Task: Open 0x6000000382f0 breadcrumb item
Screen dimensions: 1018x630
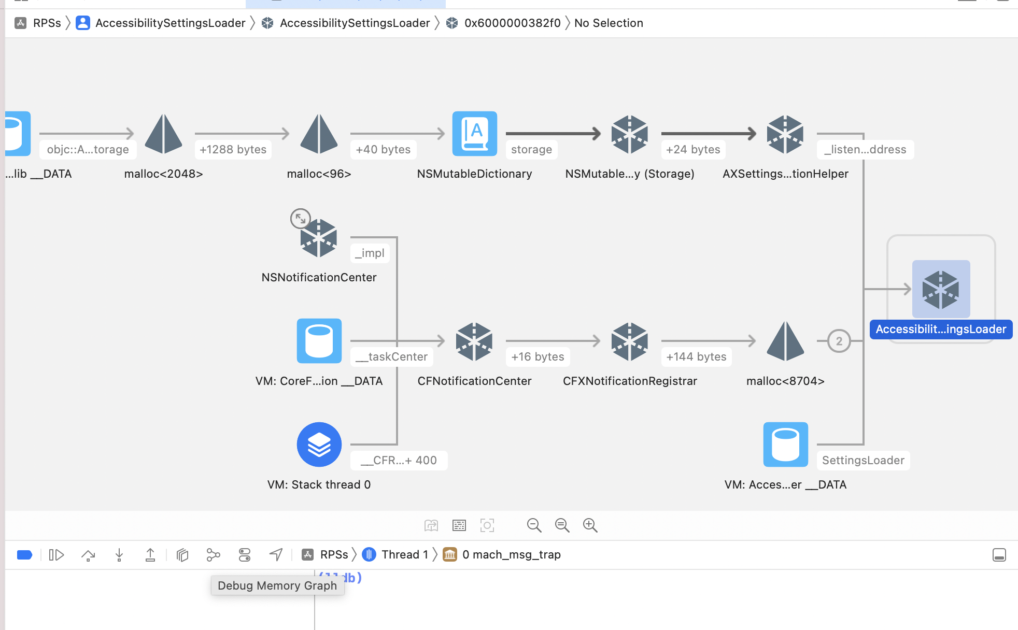Action: 512,23
